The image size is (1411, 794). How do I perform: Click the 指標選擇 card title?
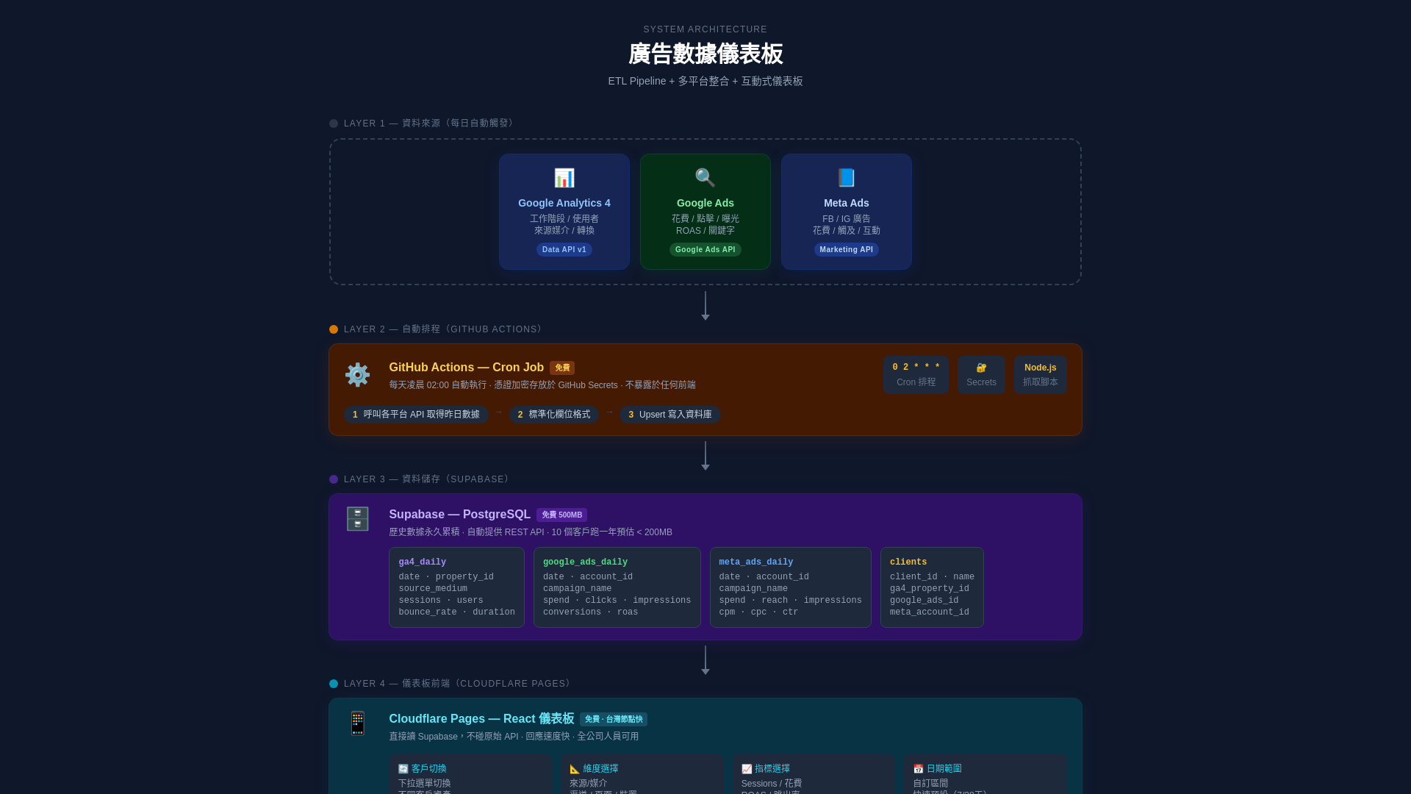click(x=772, y=769)
